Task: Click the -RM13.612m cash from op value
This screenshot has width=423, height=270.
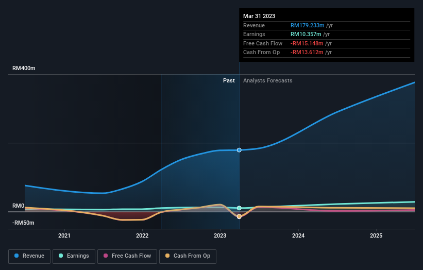Action: (307, 53)
